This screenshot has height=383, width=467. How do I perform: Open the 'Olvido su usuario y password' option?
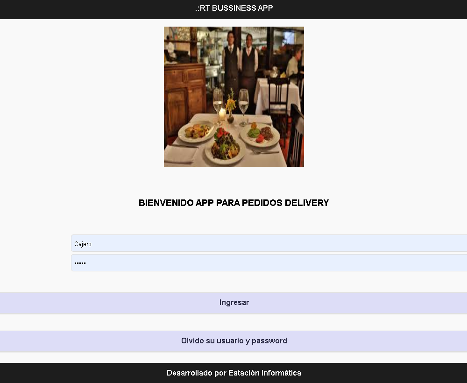point(233,341)
